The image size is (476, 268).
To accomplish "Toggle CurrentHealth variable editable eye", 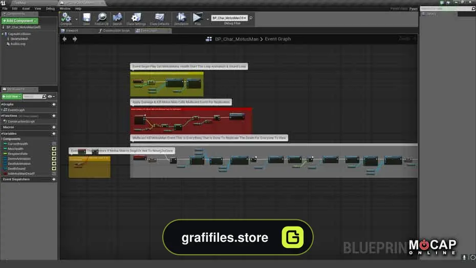I will point(54,143).
